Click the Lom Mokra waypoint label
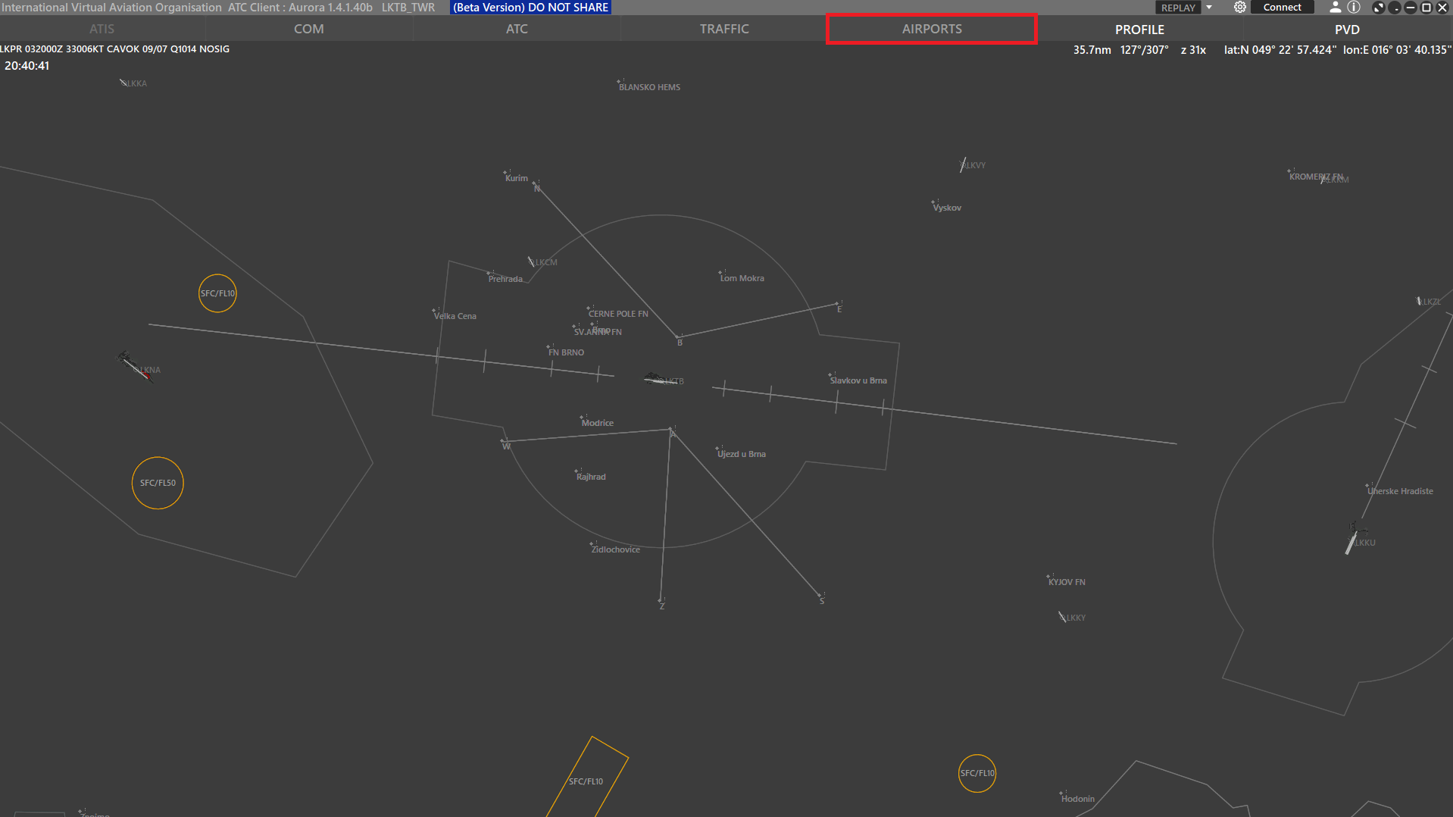 pos(742,278)
